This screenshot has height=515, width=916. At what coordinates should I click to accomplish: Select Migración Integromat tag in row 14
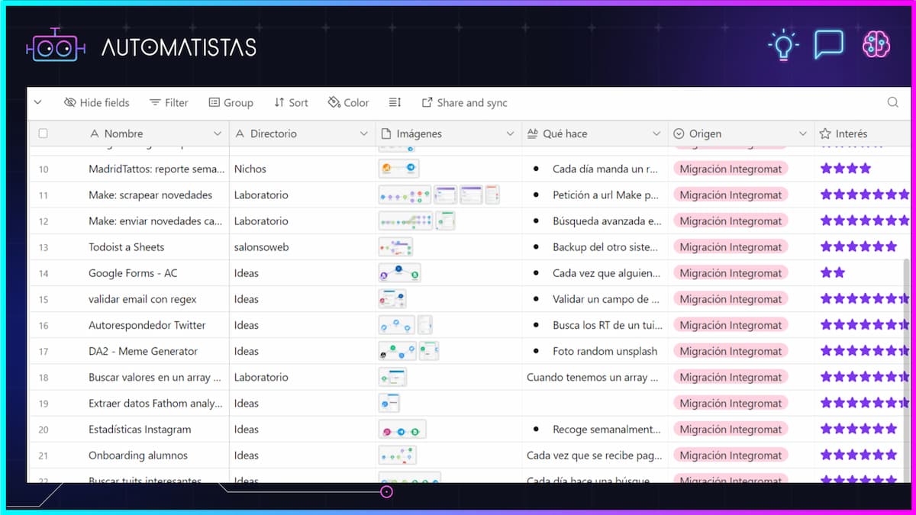coord(731,273)
